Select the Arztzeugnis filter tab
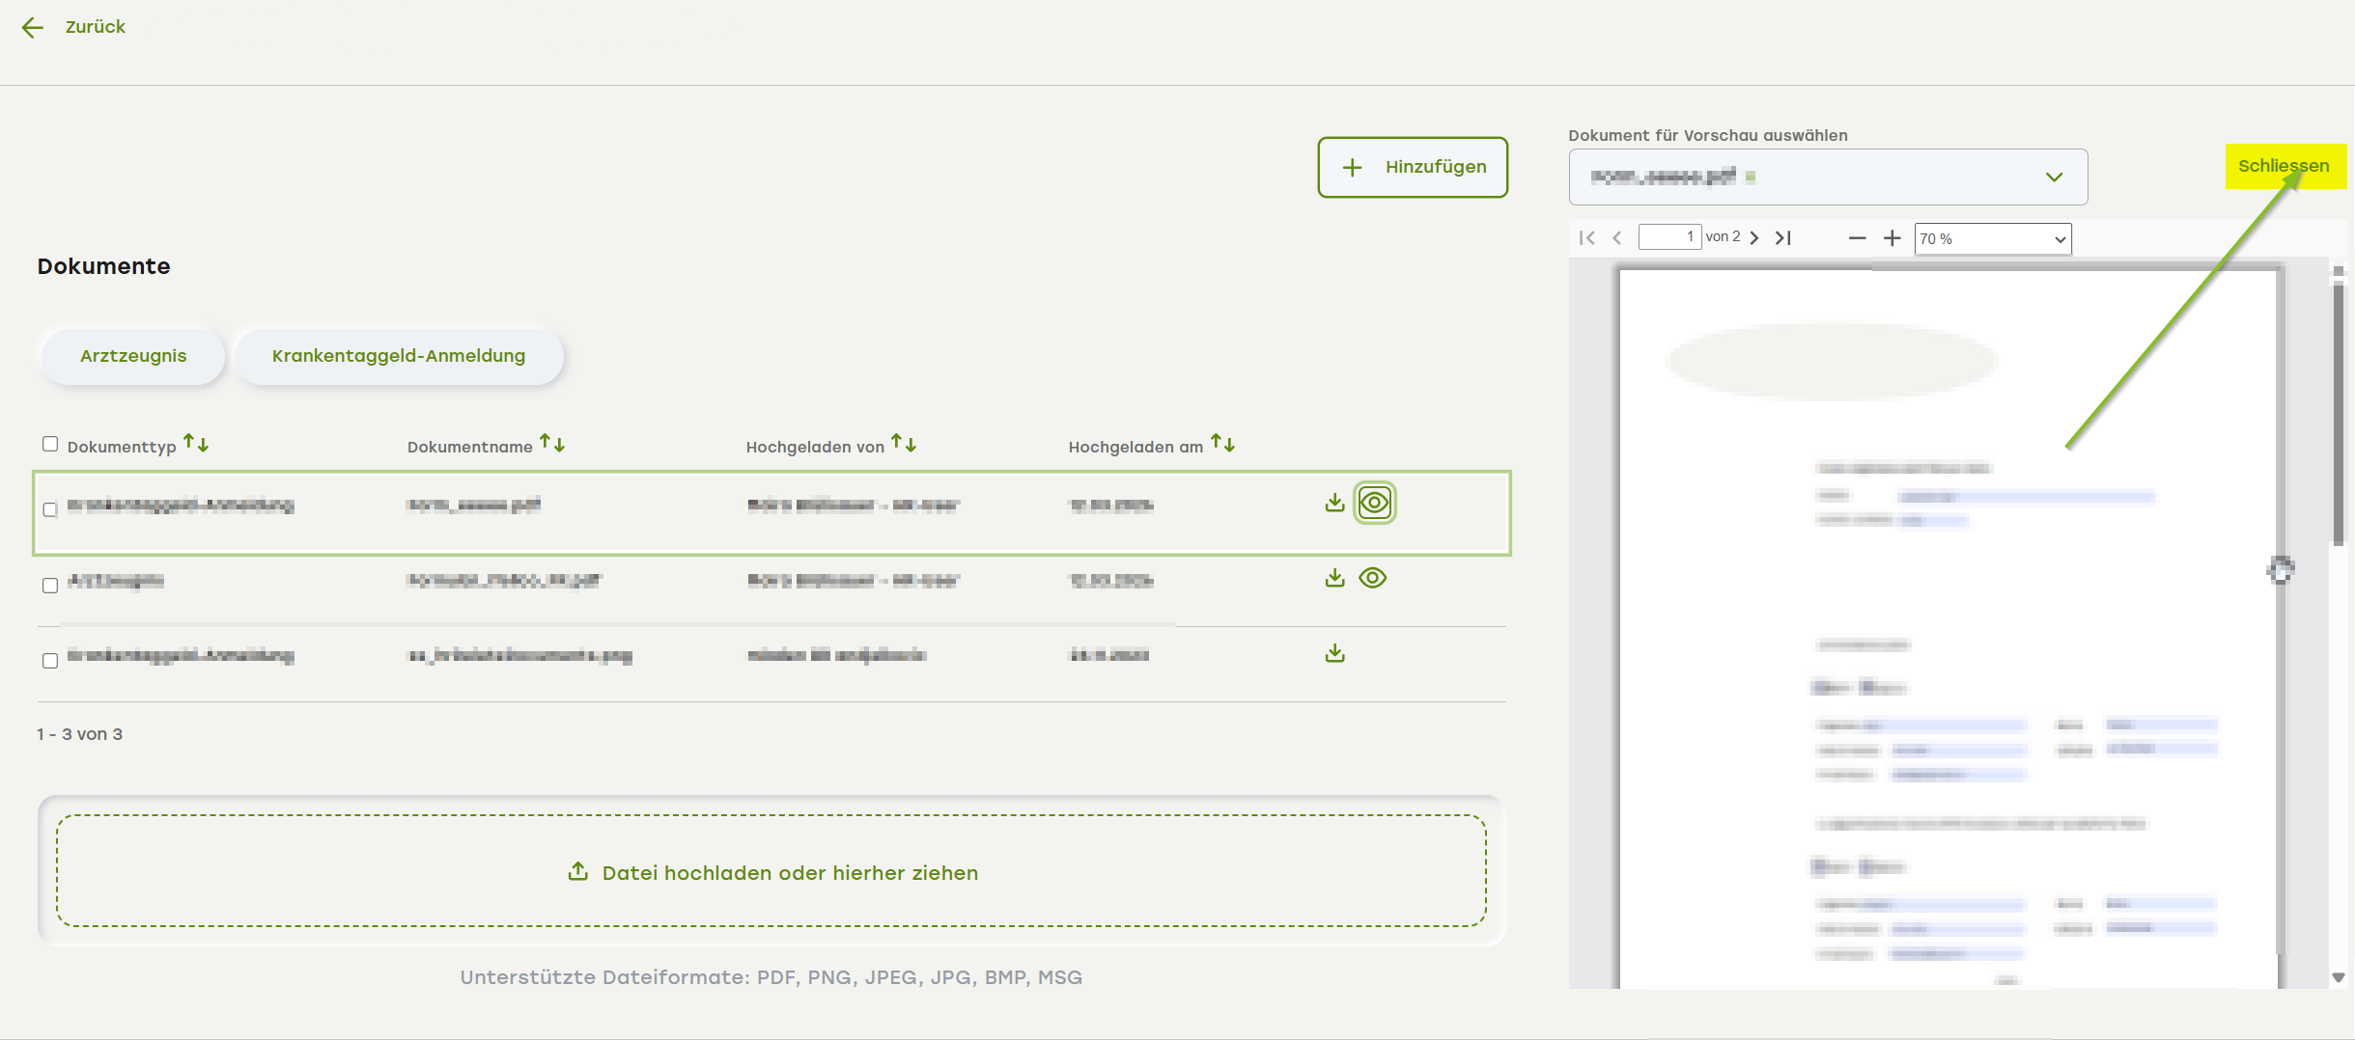Screen dimensions: 2355x1040 (133, 356)
